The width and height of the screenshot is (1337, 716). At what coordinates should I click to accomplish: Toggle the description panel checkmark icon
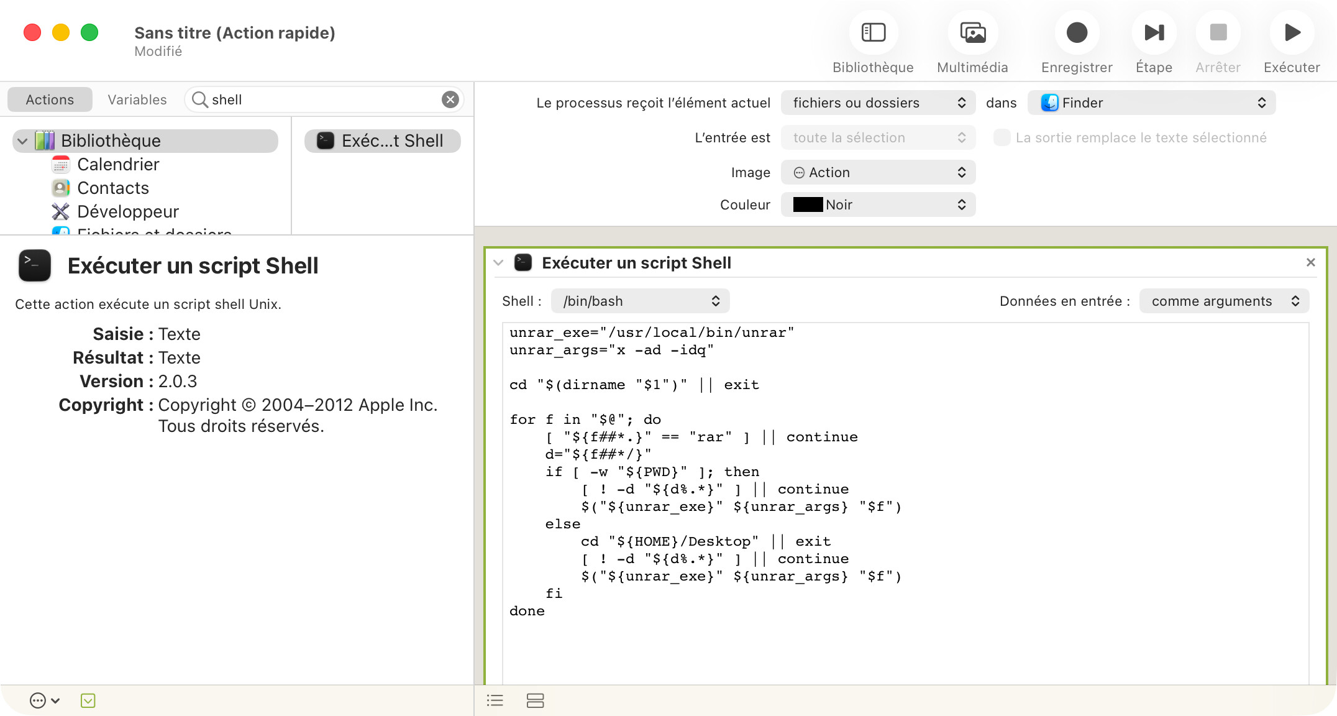88,701
